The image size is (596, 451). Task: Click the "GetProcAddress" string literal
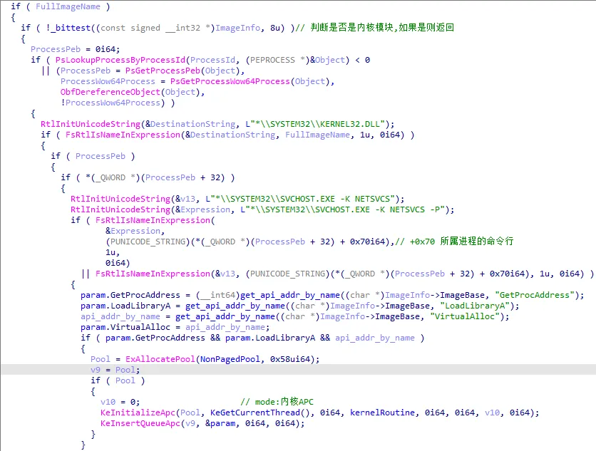point(535,295)
